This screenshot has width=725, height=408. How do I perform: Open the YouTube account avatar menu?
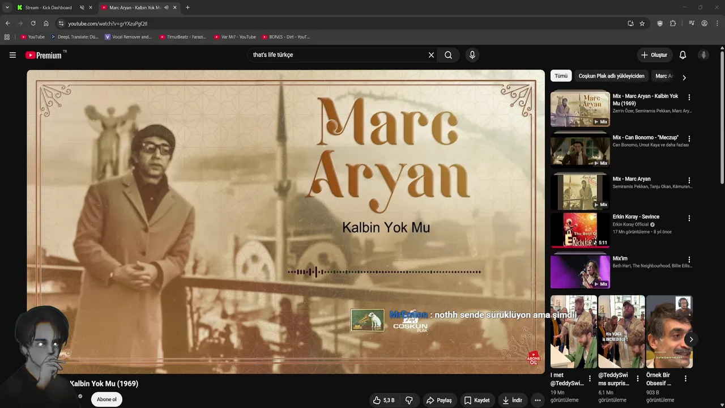pos(703,55)
